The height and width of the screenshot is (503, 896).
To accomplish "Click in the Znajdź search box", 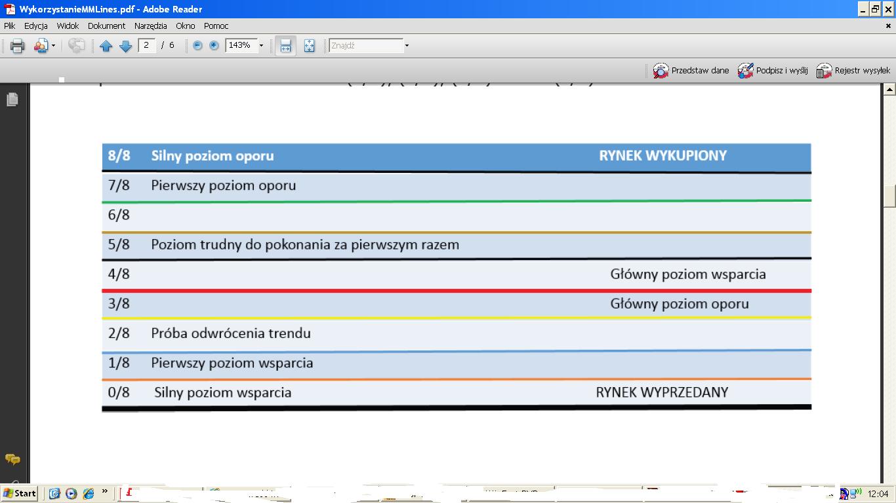I will (x=365, y=46).
